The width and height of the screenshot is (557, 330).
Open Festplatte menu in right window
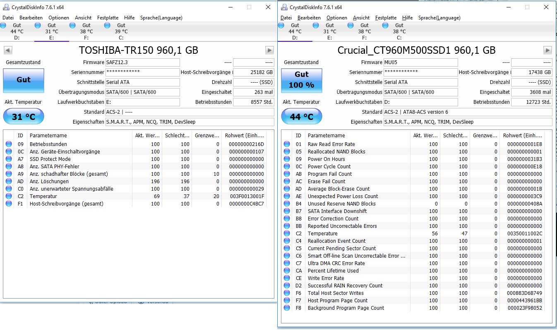point(386,18)
